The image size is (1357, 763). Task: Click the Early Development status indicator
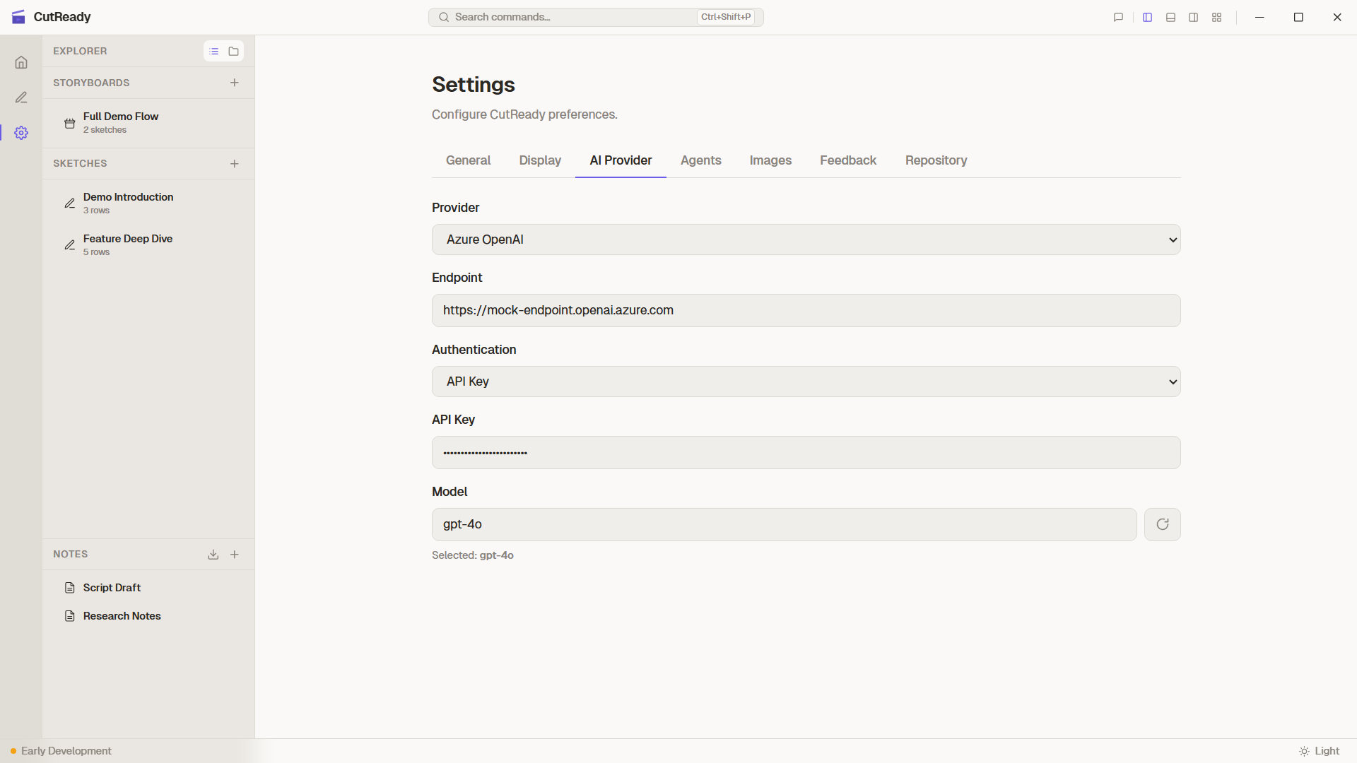[x=61, y=751]
